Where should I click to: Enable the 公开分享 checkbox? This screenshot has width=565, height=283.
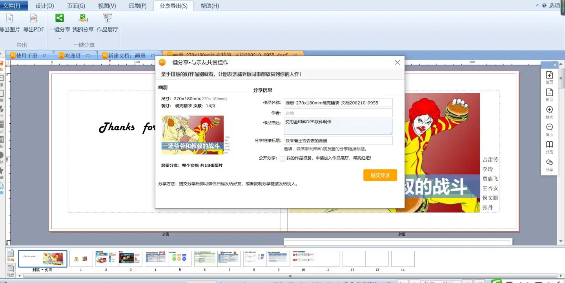coord(282,159)
